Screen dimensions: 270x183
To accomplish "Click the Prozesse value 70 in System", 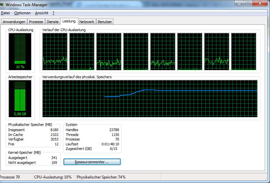I will point(117,139).
